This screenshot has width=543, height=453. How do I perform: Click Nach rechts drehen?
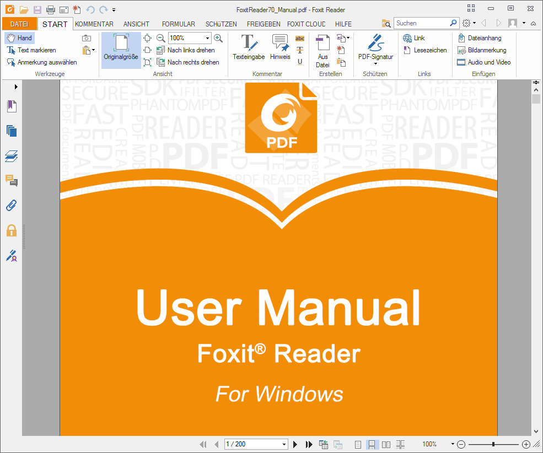[187, 62]
